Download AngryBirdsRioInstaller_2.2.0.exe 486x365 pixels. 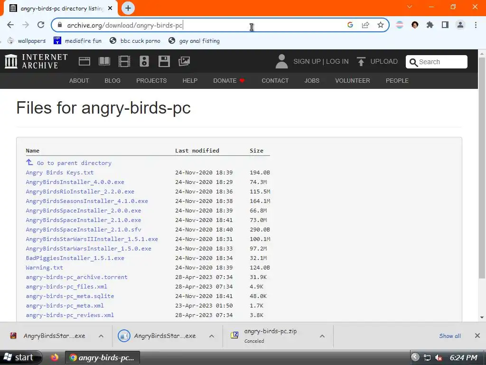pos(80,192)
